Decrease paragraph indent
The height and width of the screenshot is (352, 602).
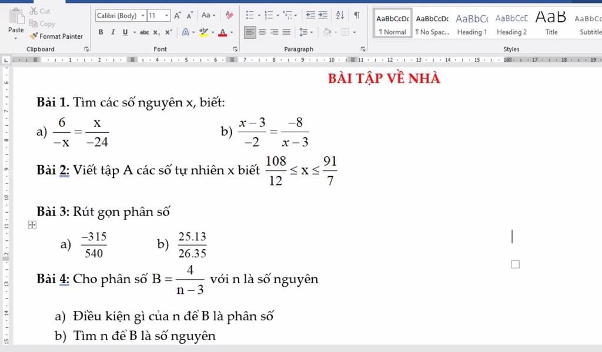pos(310,15)
